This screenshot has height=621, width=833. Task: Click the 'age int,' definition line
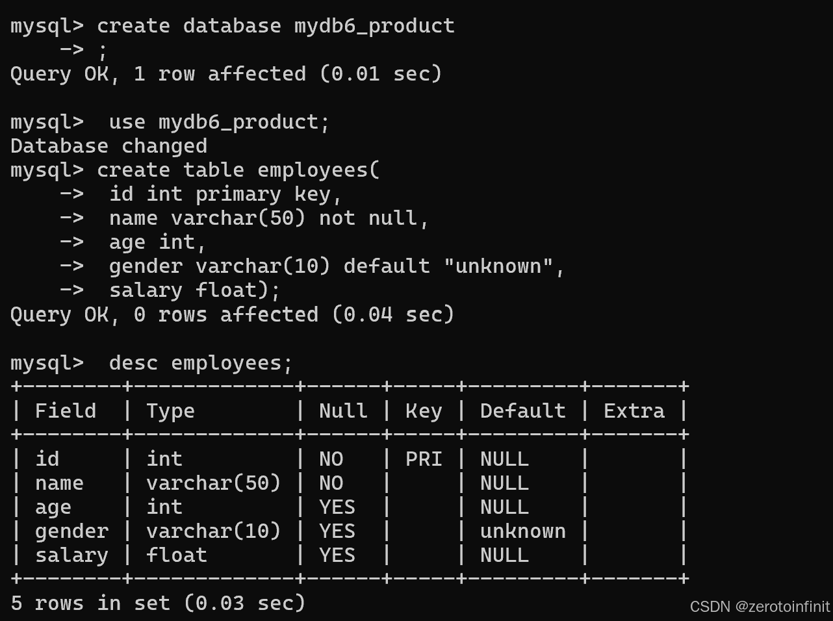pyautogui.click(x=158, y=242)
